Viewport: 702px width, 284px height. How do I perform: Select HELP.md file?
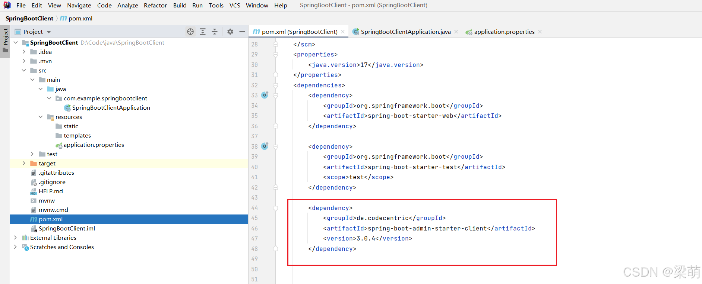(x=47, y=191)
